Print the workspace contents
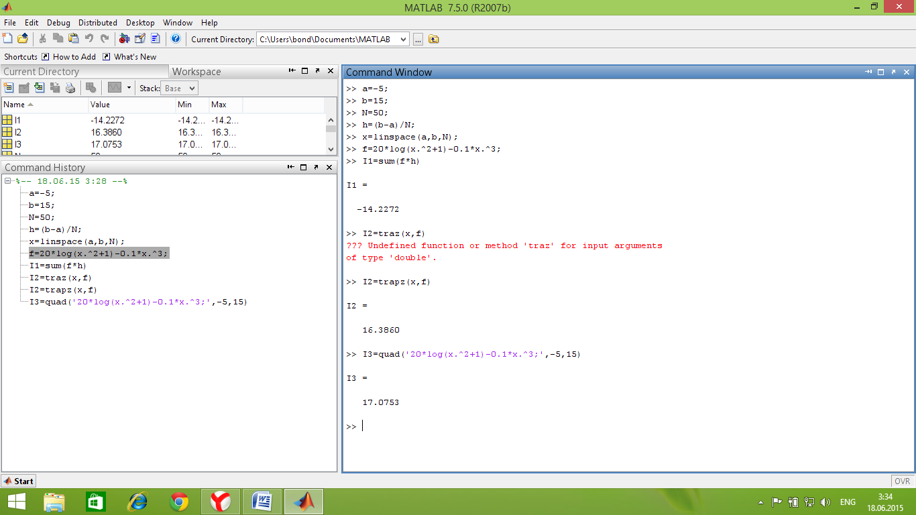This screenshot has height=515, width=916. [x=70, y=88]
